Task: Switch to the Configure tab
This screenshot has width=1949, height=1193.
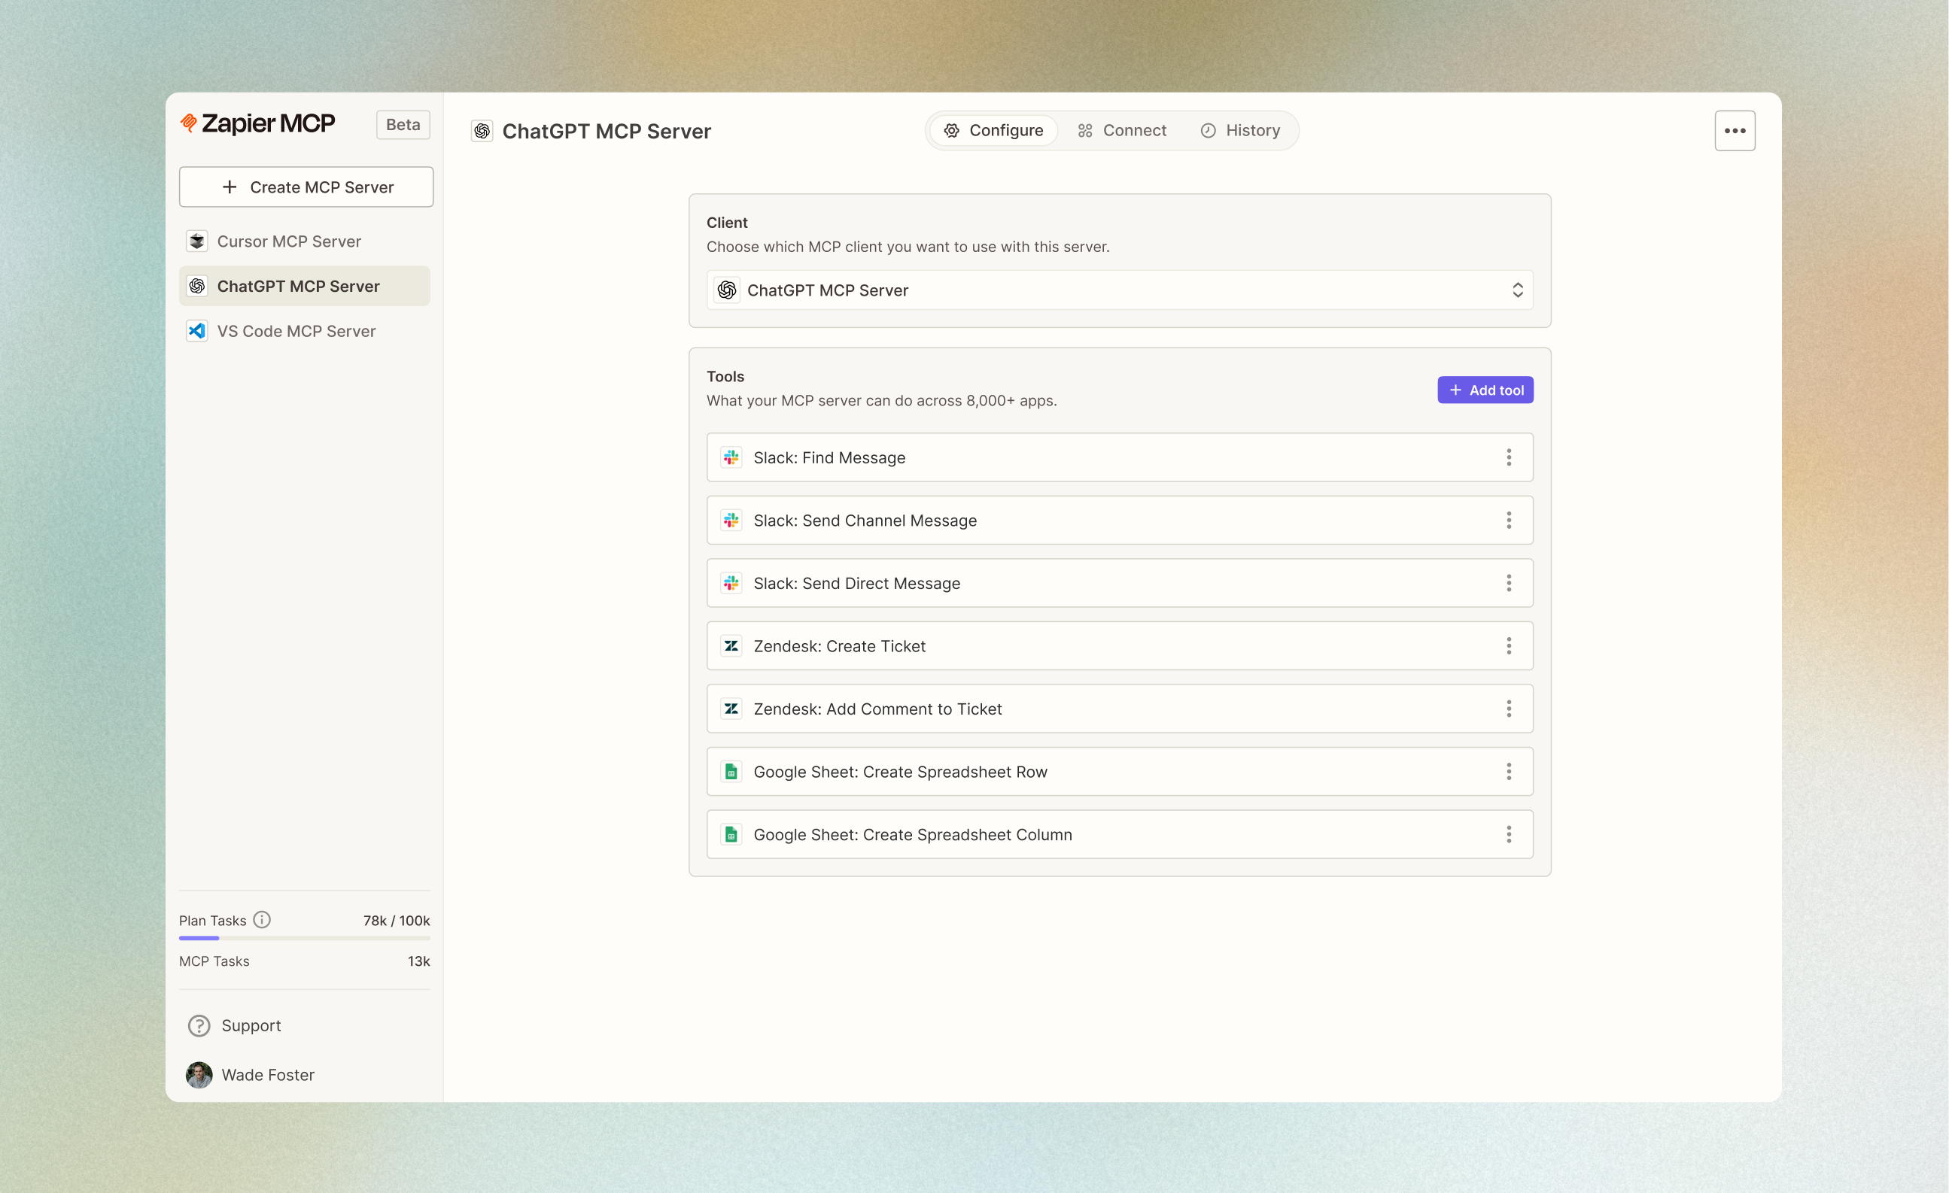Action: tap(993, 130)
